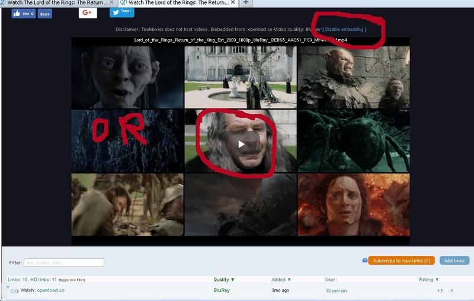This screenshot has width=474, height=301.
Task: Click the Google Plus share icon
Action: (x=88, y=12)
